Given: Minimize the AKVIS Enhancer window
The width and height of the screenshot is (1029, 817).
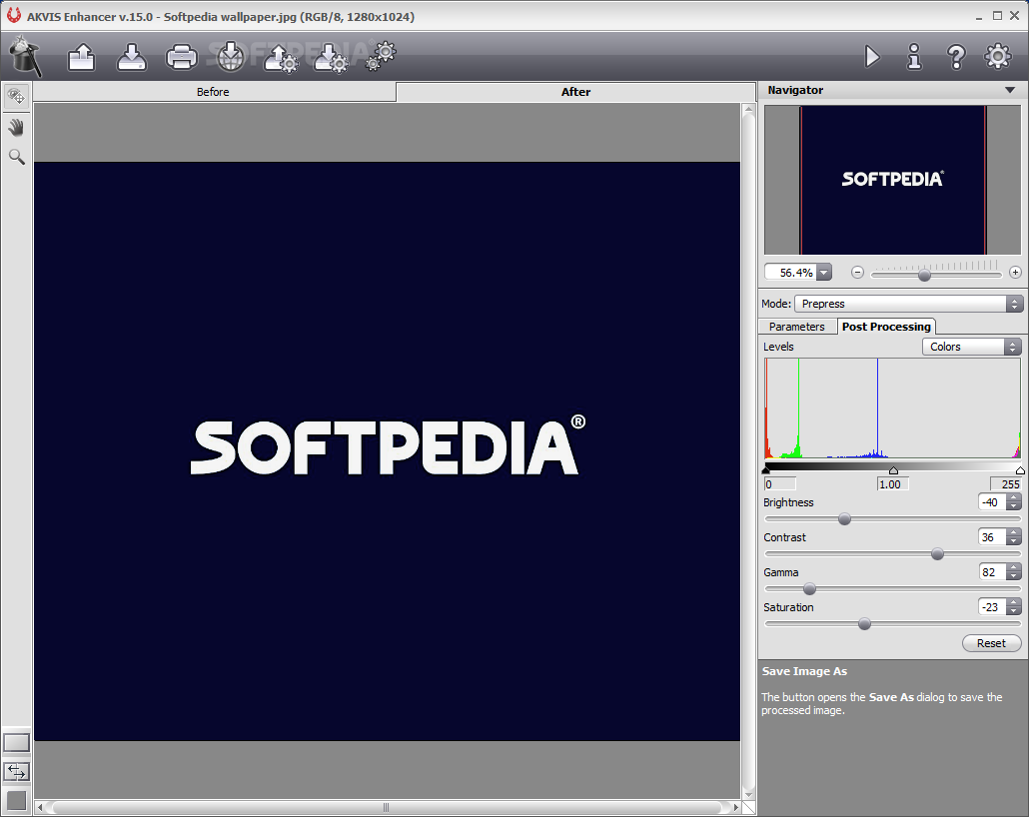Looking at the screenshot, I should click(x=979, y=17).
